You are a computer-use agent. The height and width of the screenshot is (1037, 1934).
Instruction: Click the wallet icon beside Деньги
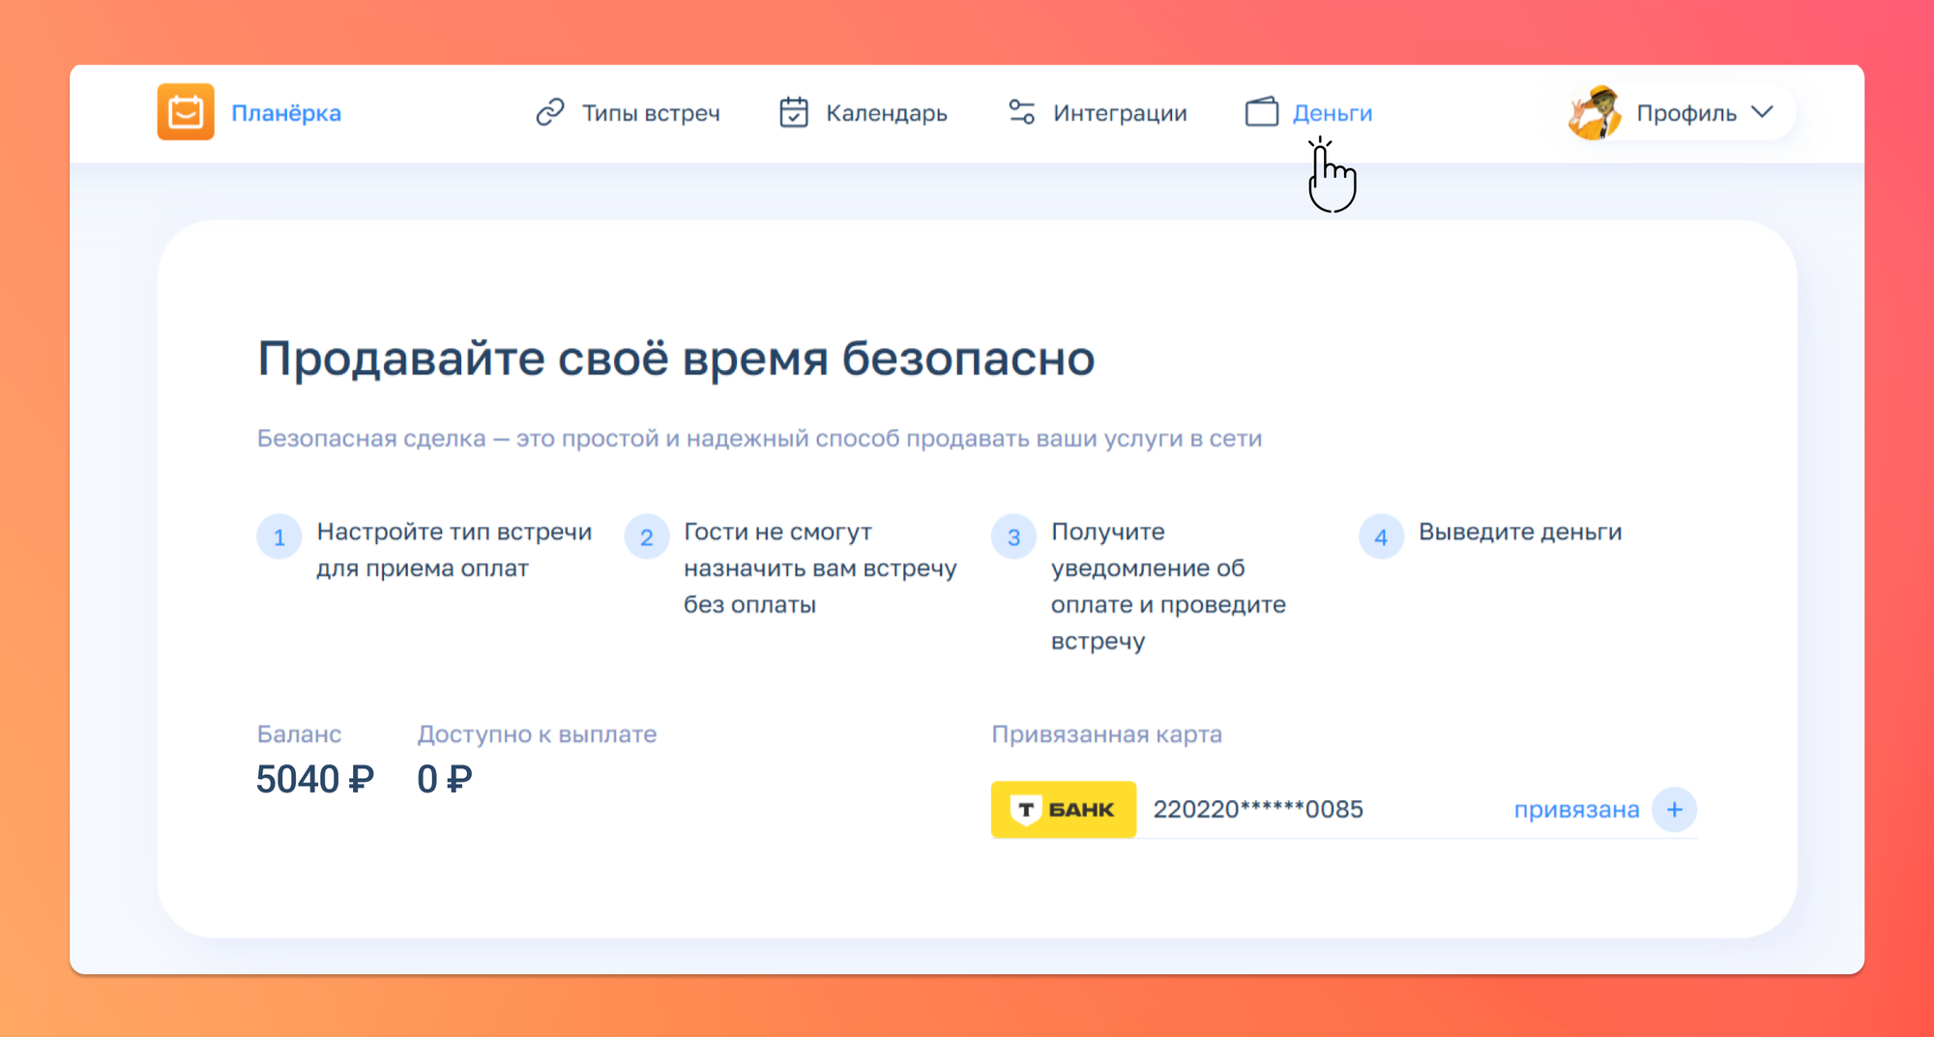tap(1262, 113)
